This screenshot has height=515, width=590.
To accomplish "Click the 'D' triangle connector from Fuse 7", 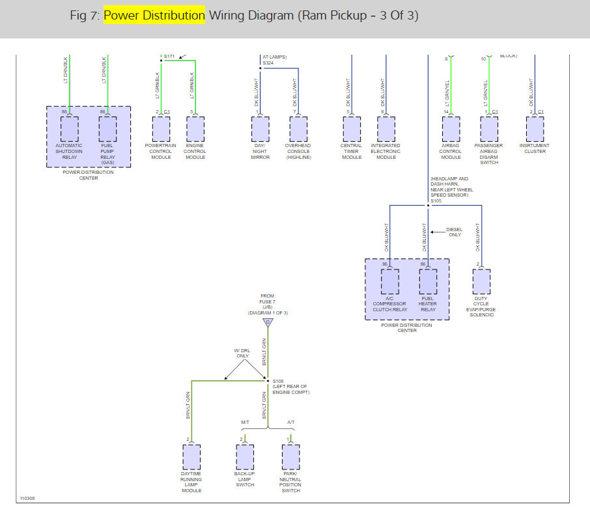I will [268, 322].
